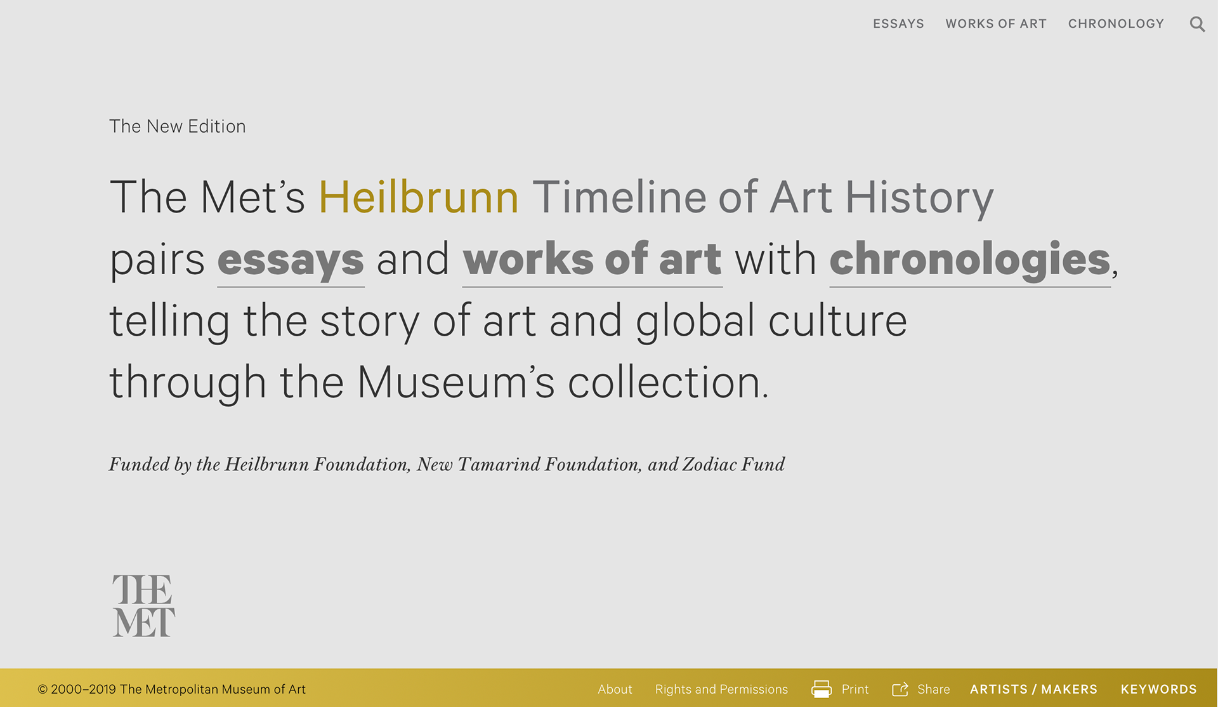The height and width of the screenshot is (707, 1218).
Task: Click the Share text link
Action: (933, 689)
